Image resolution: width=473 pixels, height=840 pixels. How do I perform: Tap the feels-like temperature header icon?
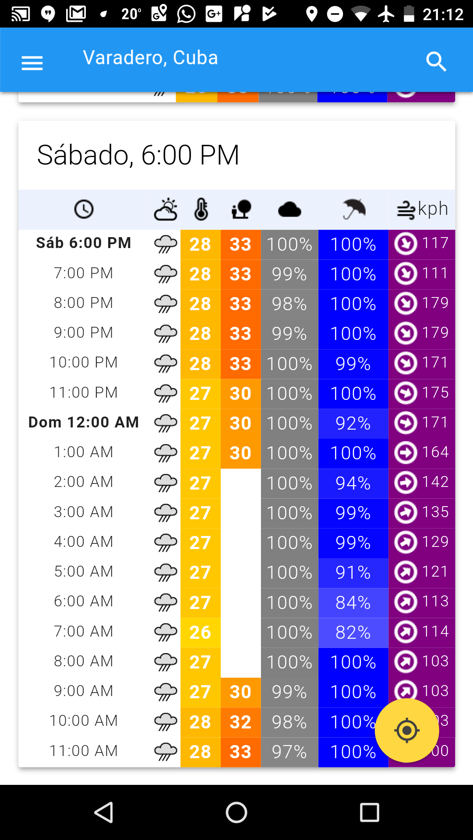[241, 209]
